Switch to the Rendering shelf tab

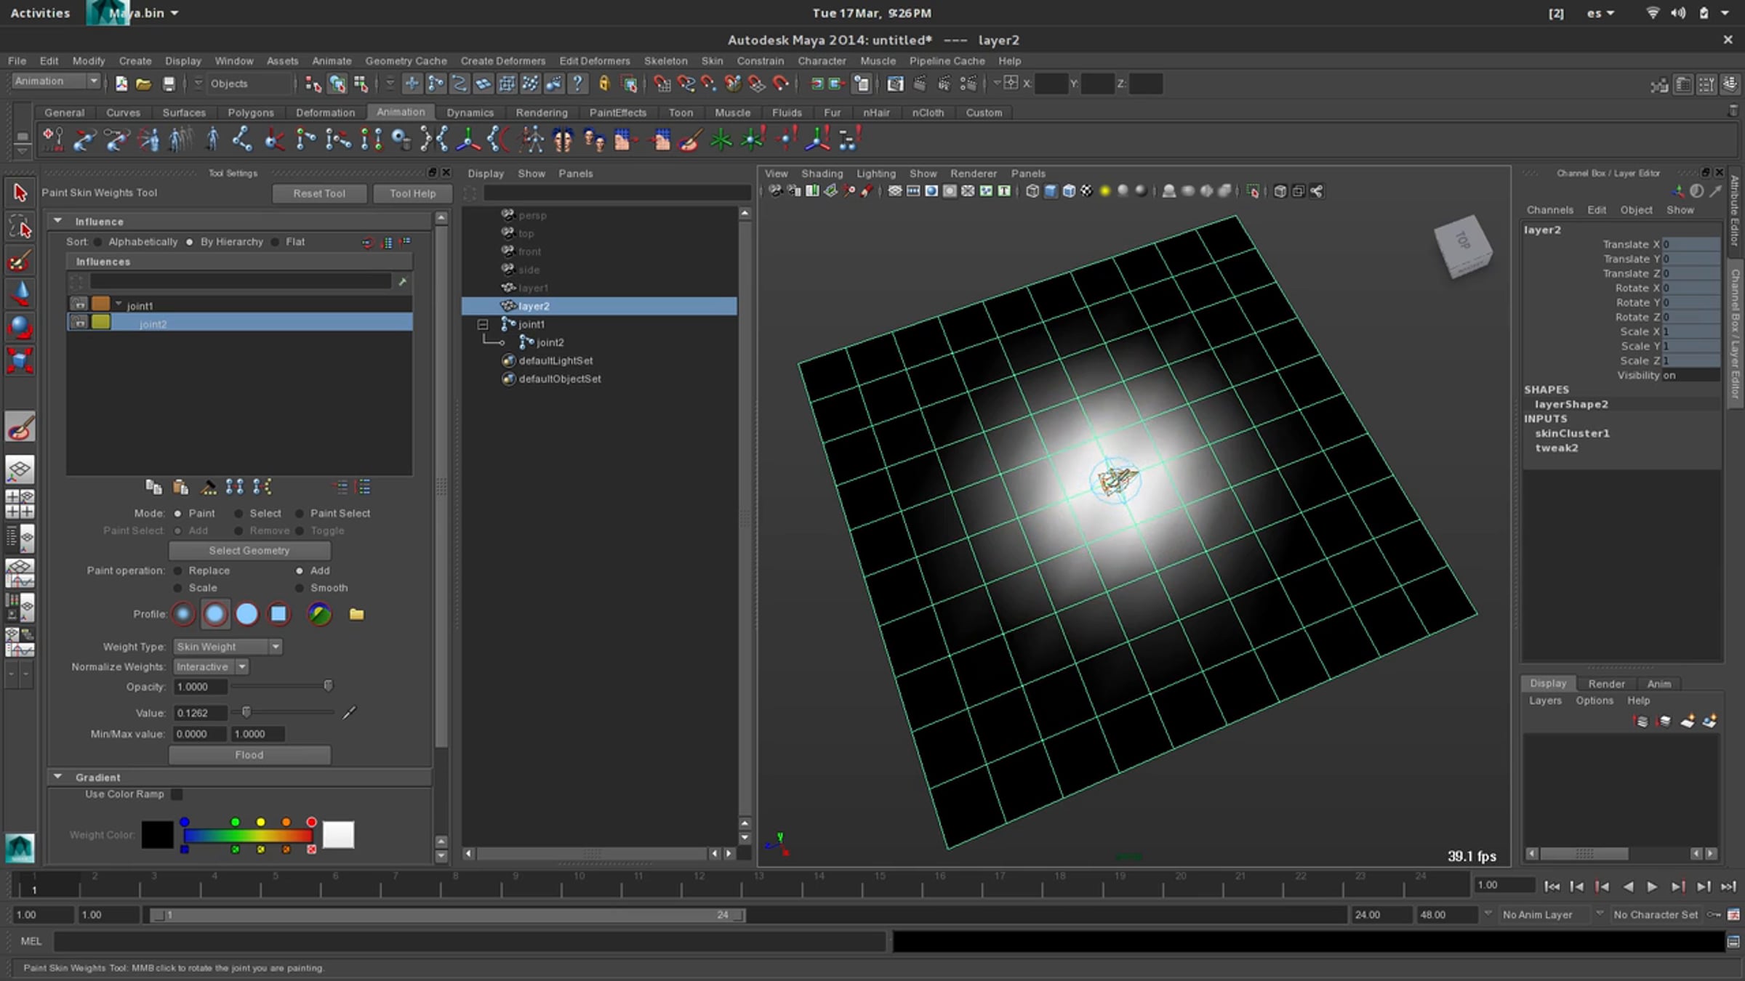541,113
